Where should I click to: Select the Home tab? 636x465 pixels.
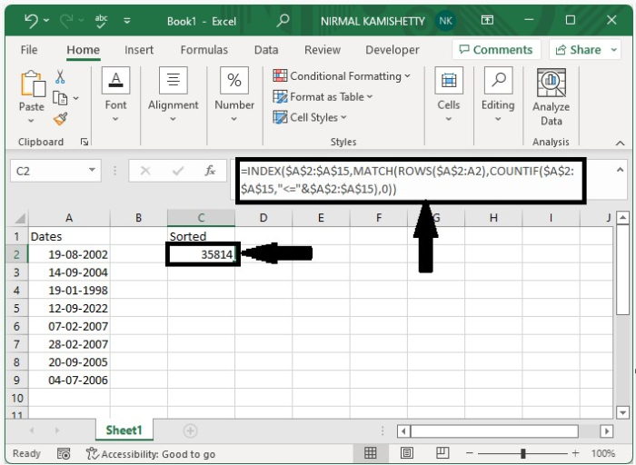84,50
